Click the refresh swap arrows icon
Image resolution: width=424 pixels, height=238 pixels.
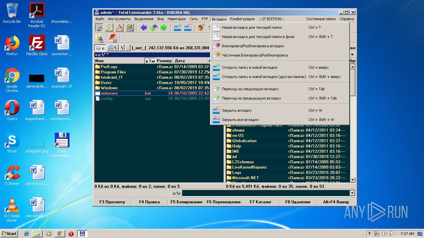153,27
